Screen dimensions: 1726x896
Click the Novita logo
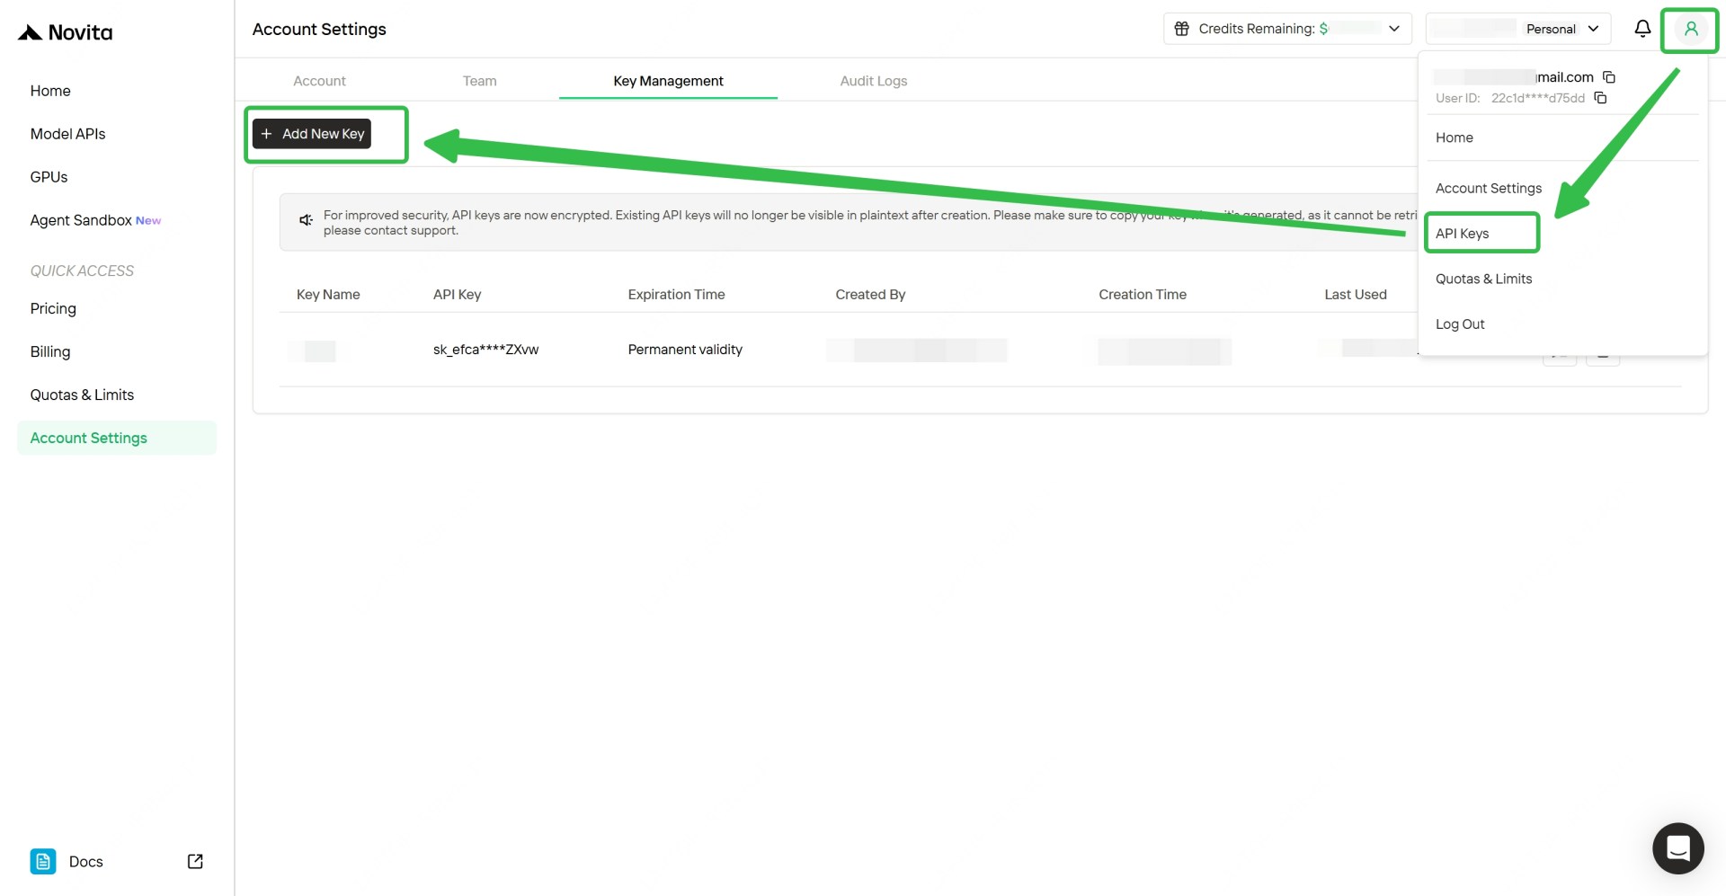pyautogui.click(x=64, y=31)
